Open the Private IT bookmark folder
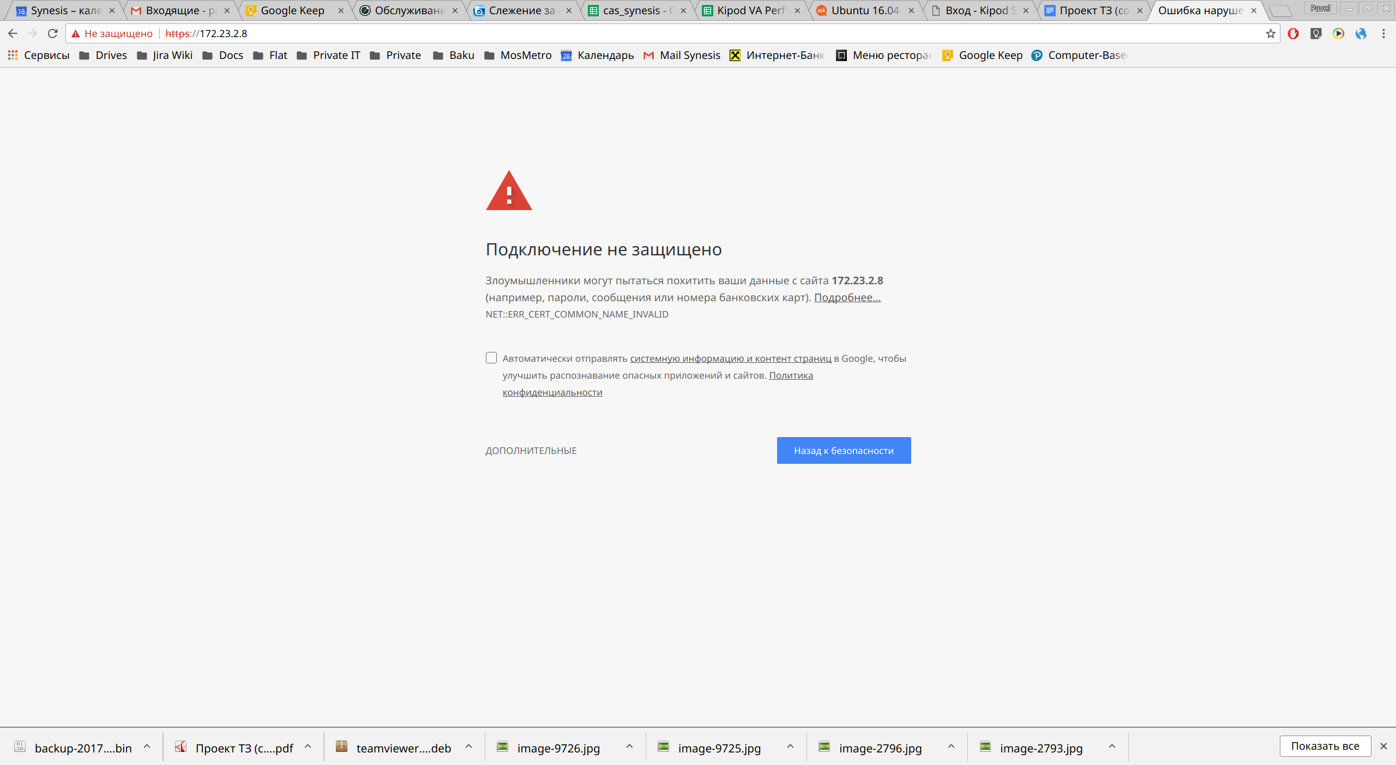 tap(328, 55)
